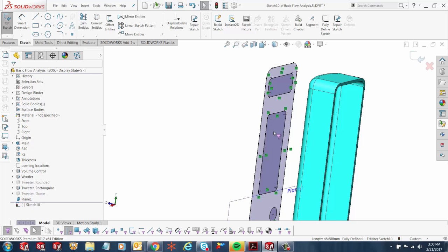Open the DisplayManager tab
The image size is (448, 252).
[x=65, y=55]
